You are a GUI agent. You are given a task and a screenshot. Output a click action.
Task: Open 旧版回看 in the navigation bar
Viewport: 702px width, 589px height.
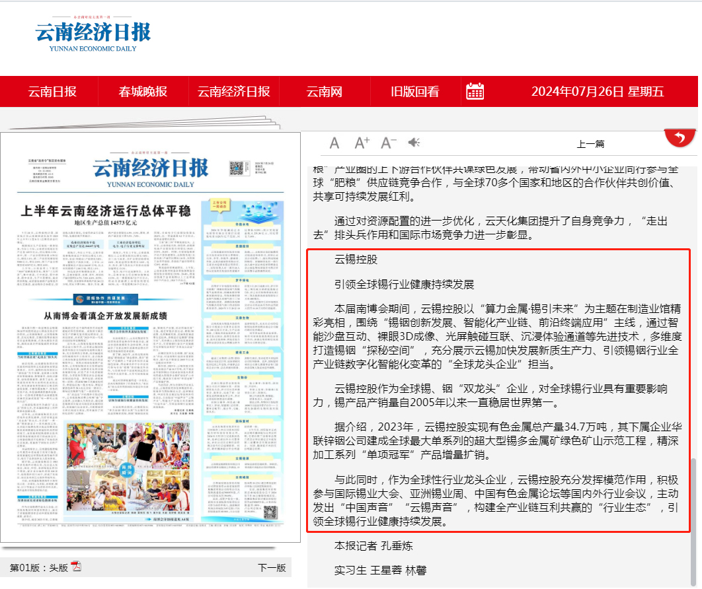414,92
